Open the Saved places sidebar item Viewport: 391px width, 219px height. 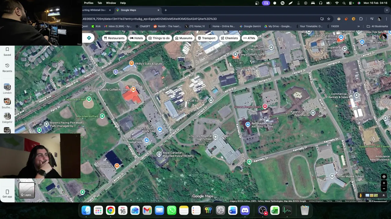tap(7, 52)
